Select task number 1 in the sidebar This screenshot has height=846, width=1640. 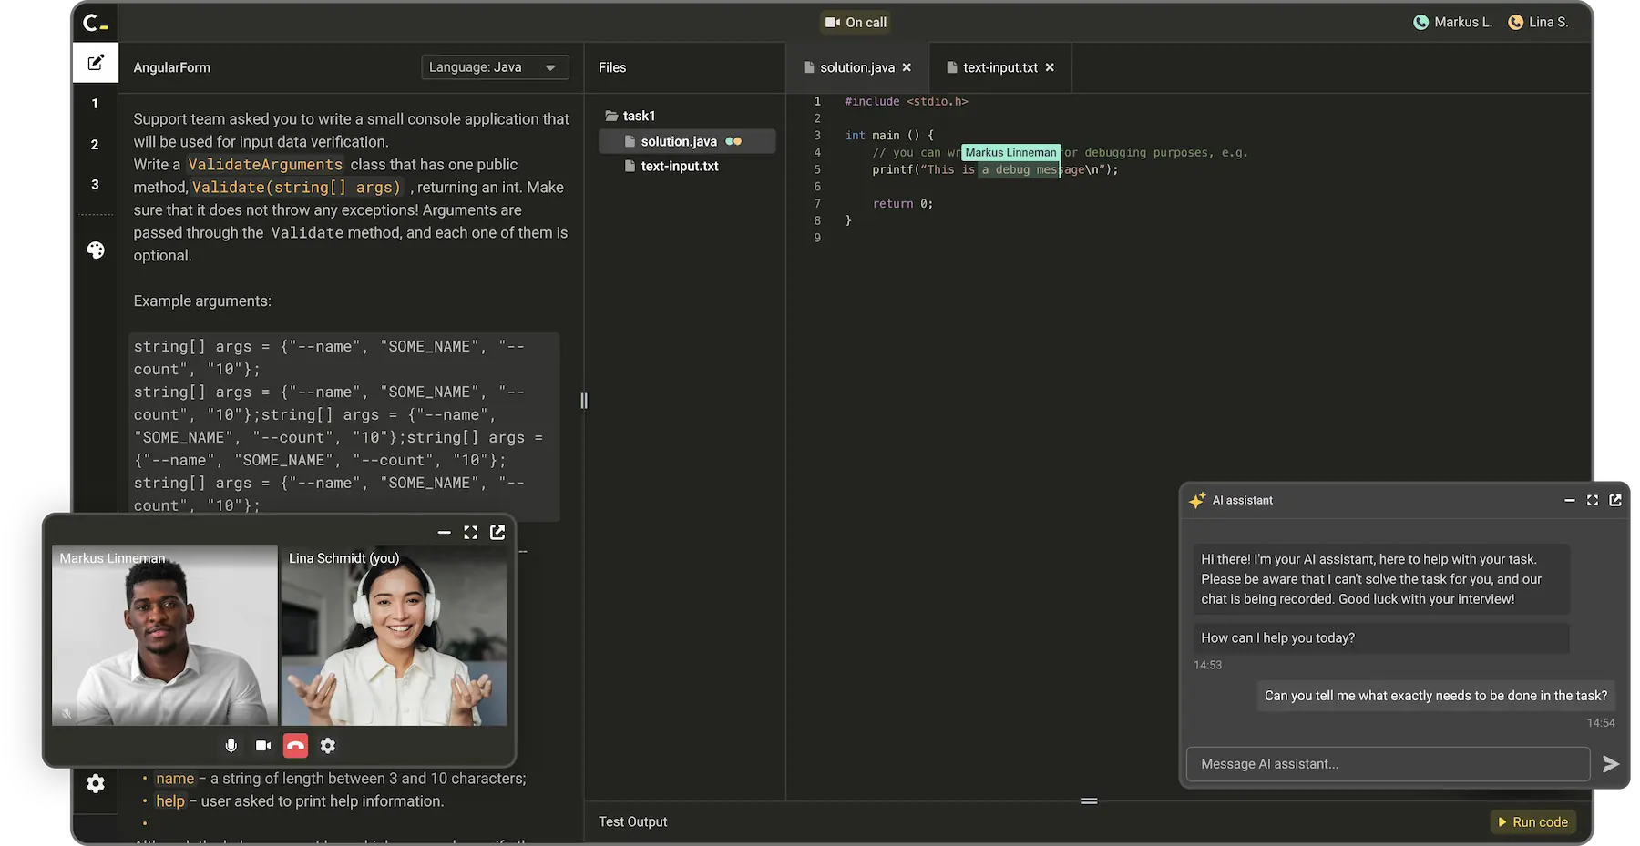point(95,104)
